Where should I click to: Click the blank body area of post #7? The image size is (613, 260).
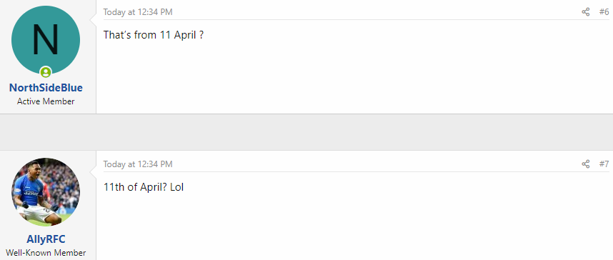[354, 226]
